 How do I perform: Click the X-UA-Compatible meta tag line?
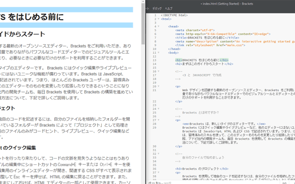[223, 34]
